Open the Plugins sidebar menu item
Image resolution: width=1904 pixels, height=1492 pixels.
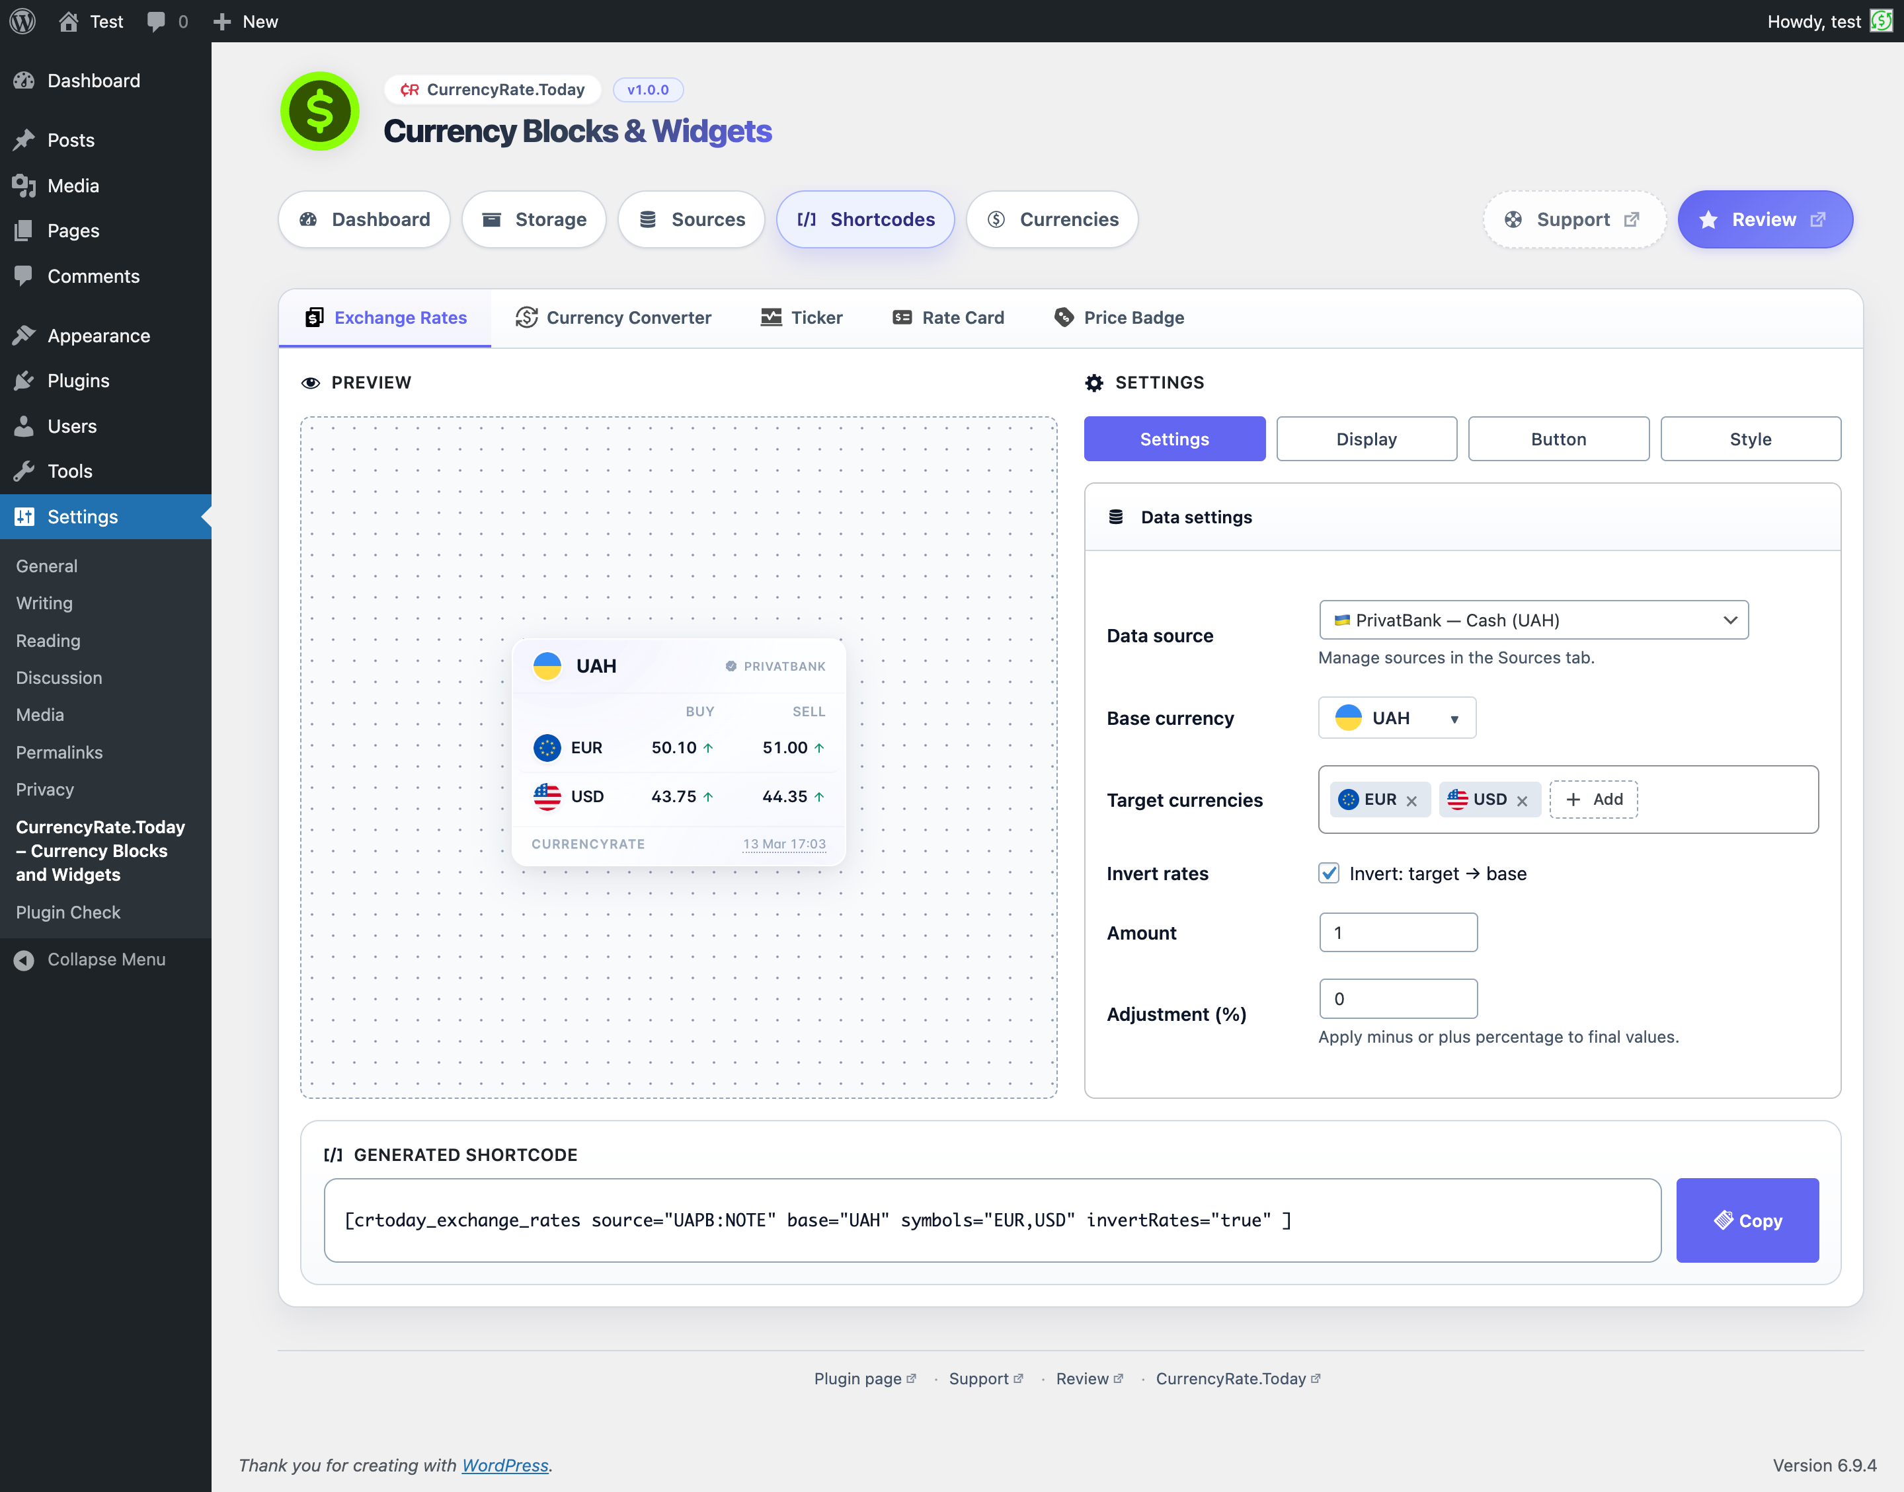(x=78, y=381)
